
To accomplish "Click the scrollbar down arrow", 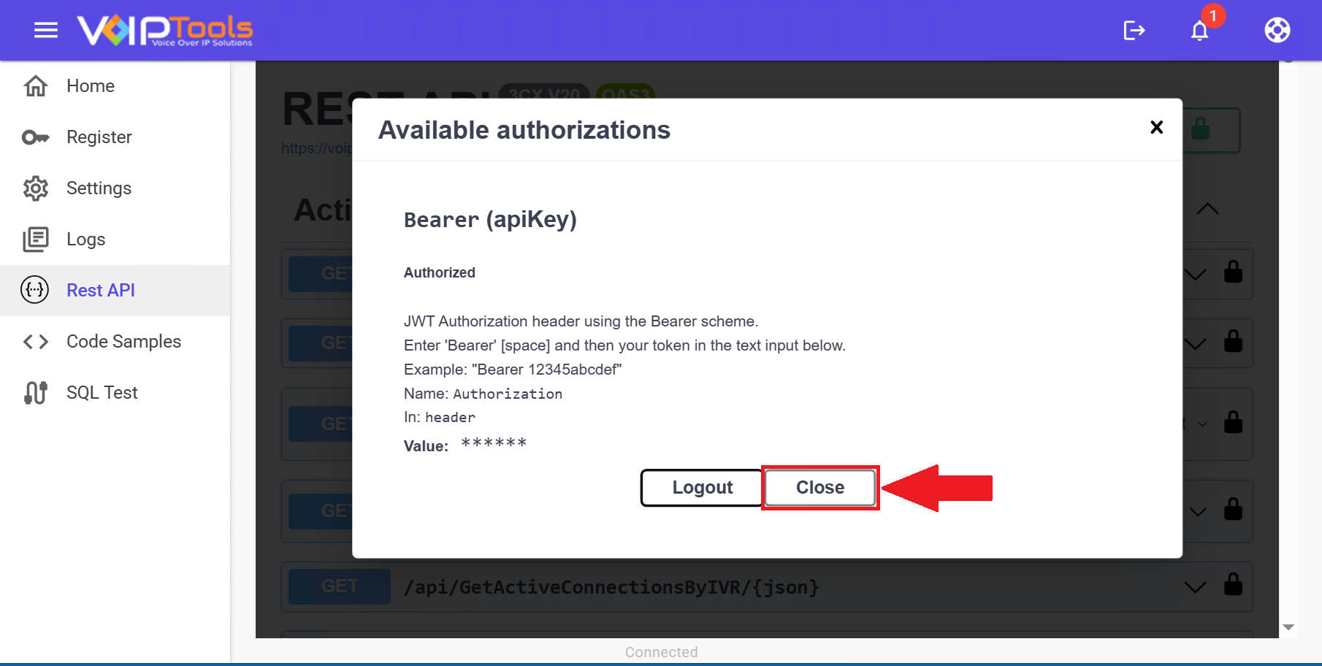I will (x=1288, y=627).
